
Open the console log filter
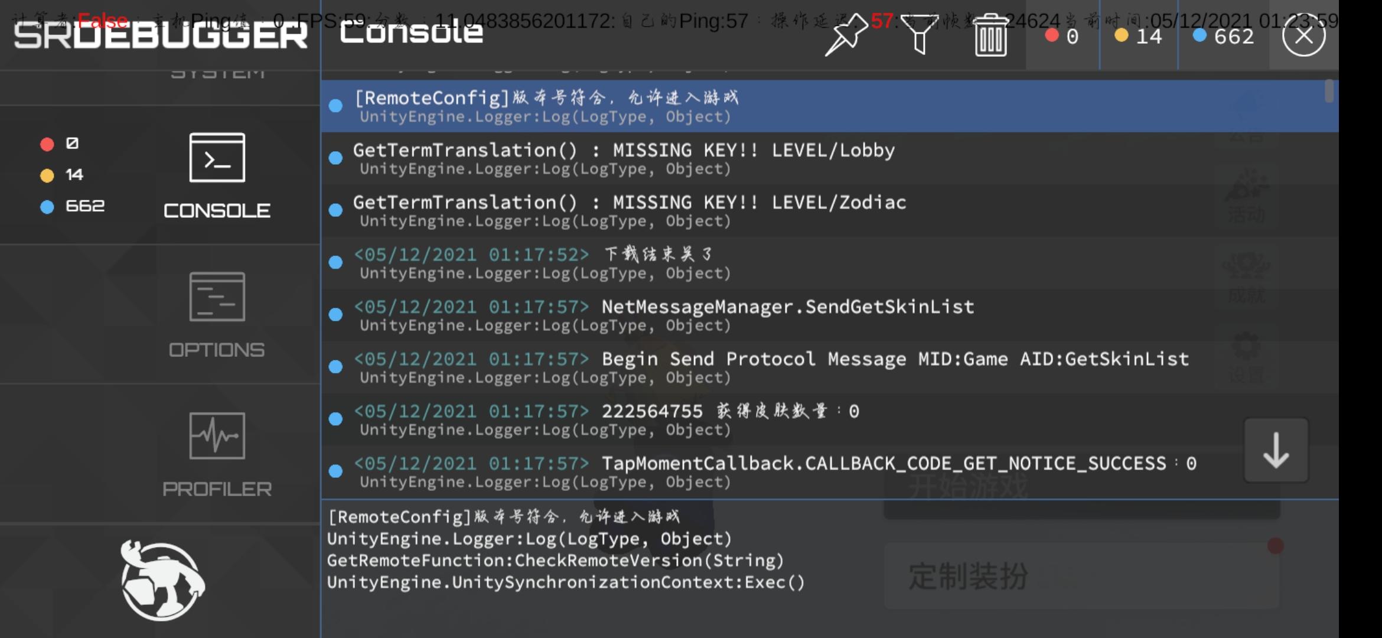pyautogui.click(x=919, y=35)
